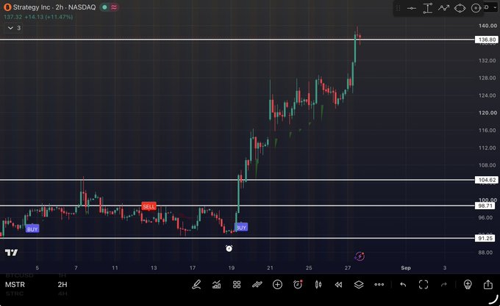Image resolution: width=500 pixels, height=306 pixels.
Task: Open the indicators wavy-lines icon
Action: point(257,285)
